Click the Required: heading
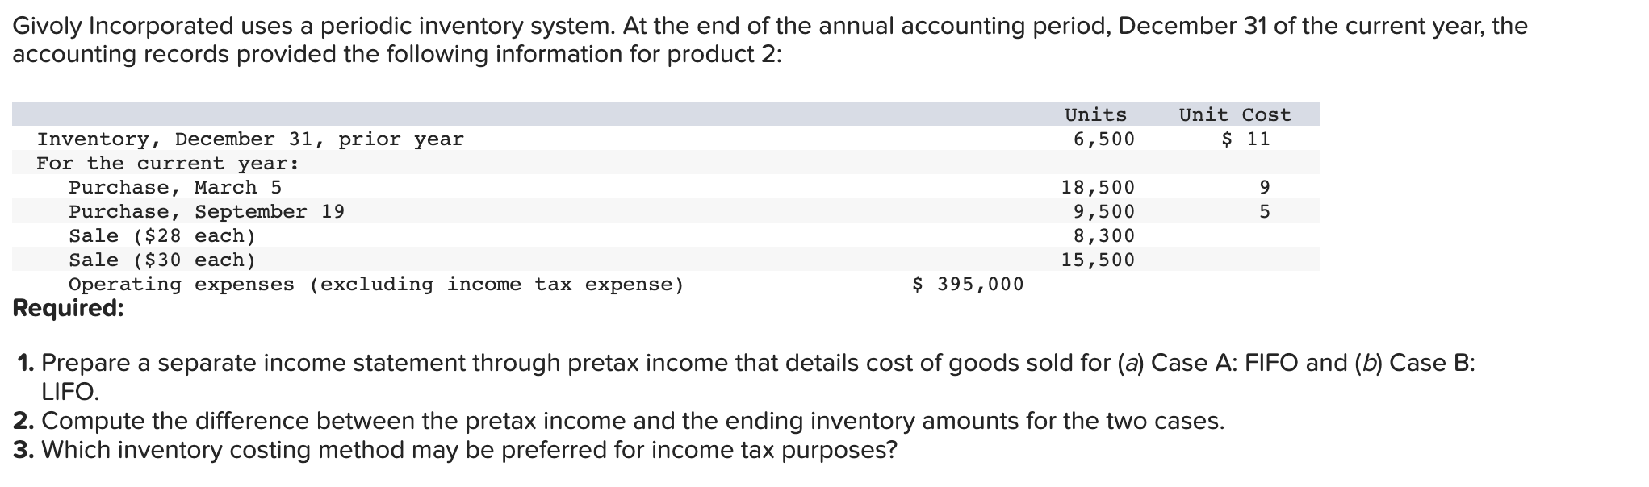 69,308
